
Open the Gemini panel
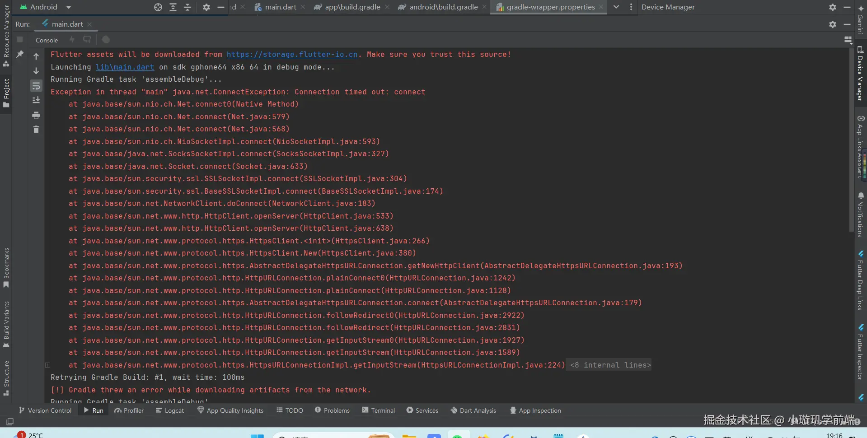[x=860, y=19]
